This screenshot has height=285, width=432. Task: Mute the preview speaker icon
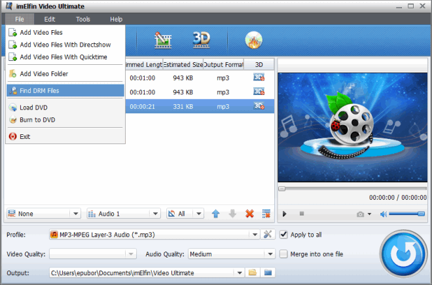[x=383, y=214]
